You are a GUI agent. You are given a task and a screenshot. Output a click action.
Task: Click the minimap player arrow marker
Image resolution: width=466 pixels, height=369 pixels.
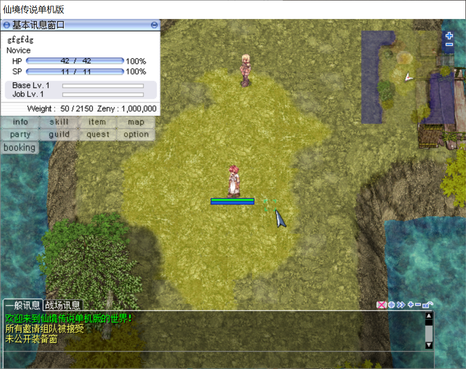(x=409, y=77)
